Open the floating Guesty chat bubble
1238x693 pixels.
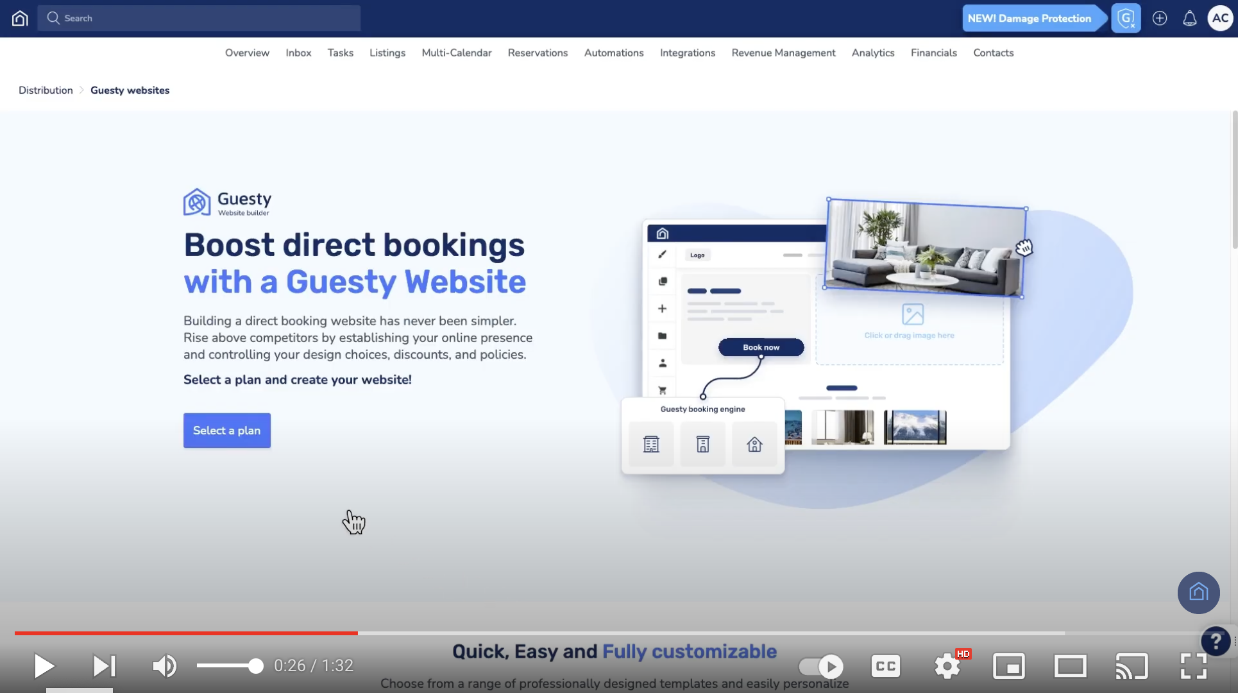tap(1198, 592)
